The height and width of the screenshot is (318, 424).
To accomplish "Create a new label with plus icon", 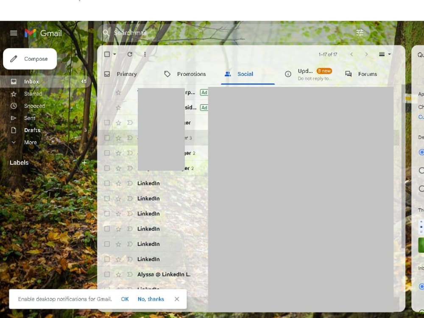I will 84,163.
